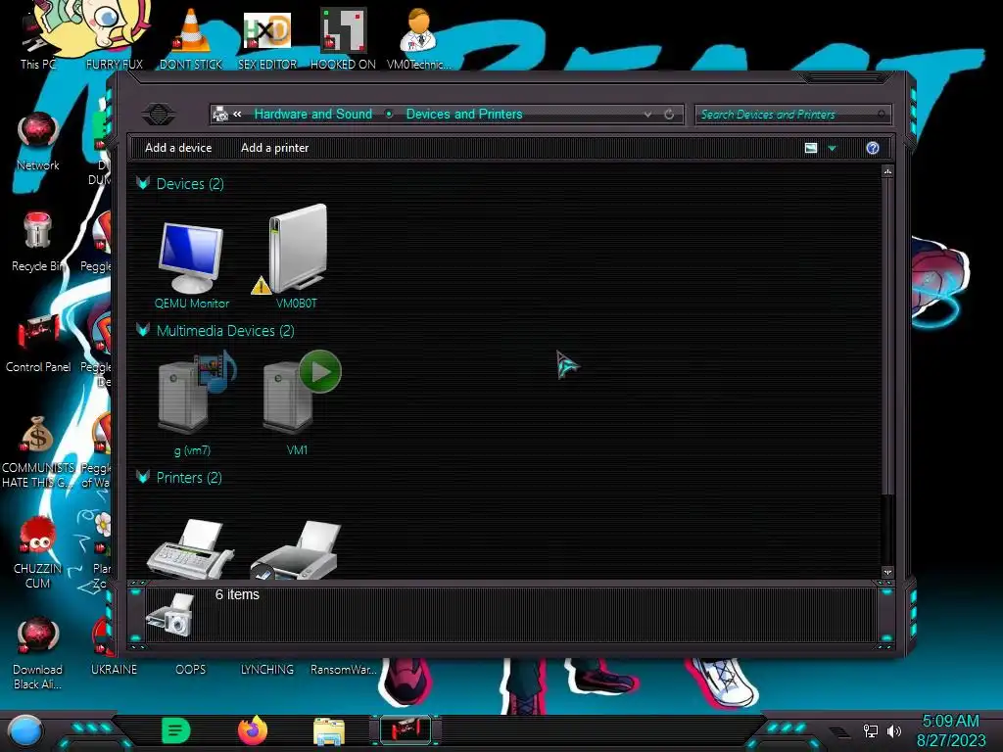
Task: Collapse the Multimedia Devices (2) group
Action: [143, 331]
